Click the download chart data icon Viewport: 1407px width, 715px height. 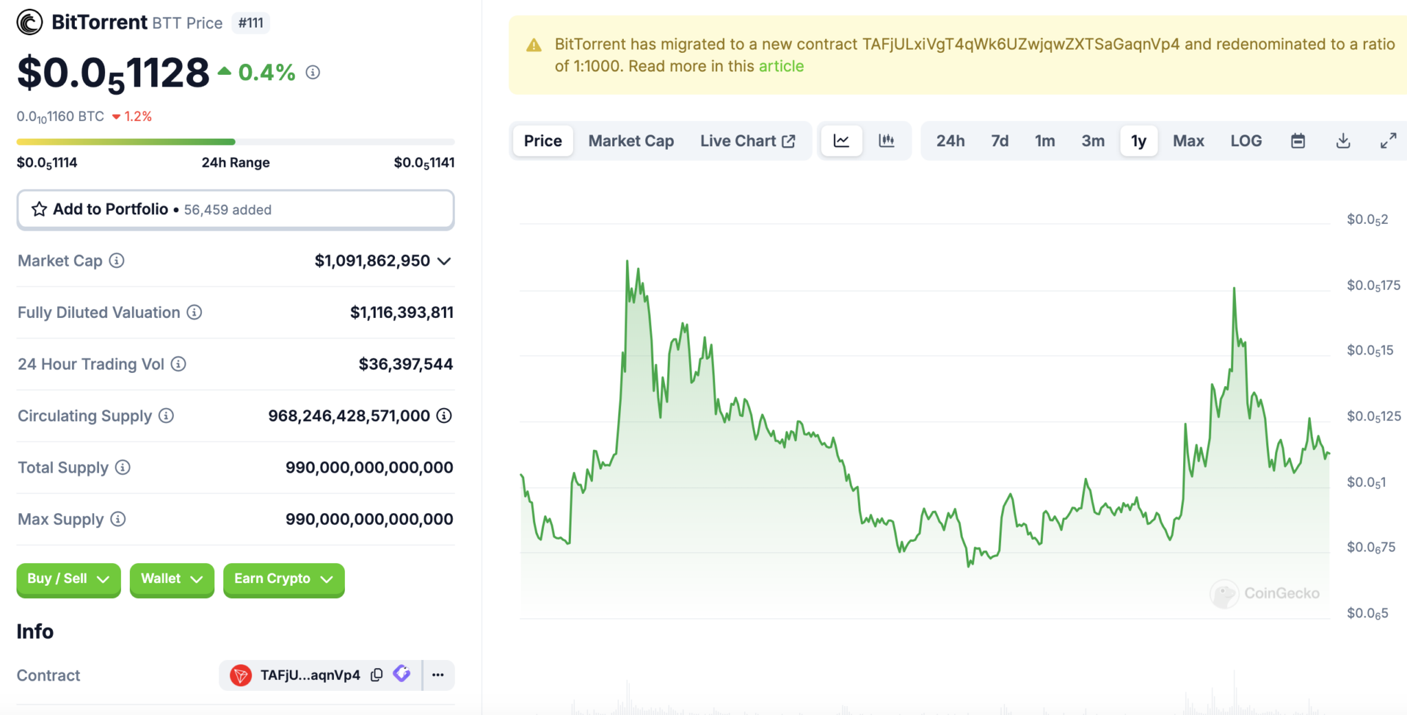[1343, 140]
